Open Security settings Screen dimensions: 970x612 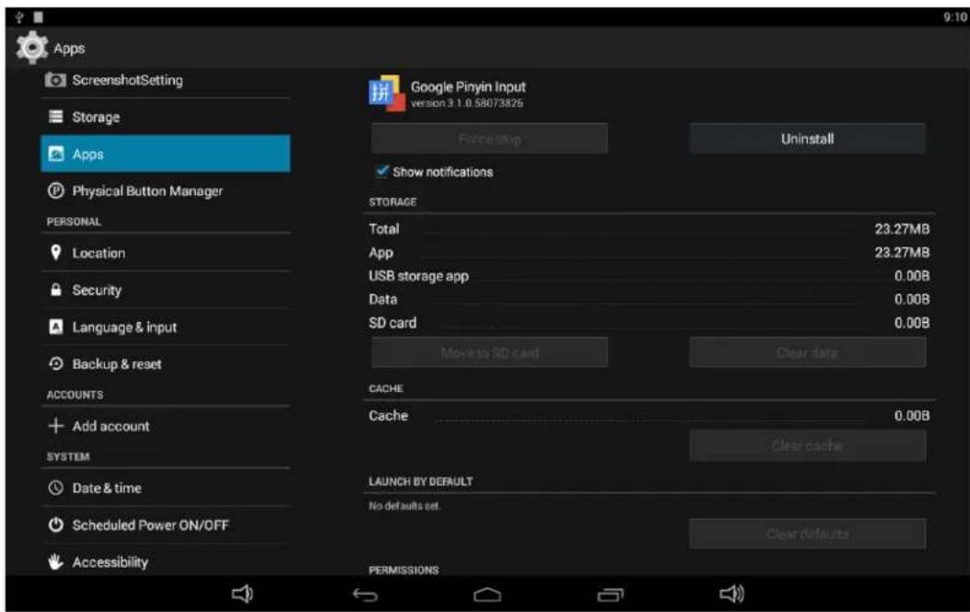click(165, 289)
